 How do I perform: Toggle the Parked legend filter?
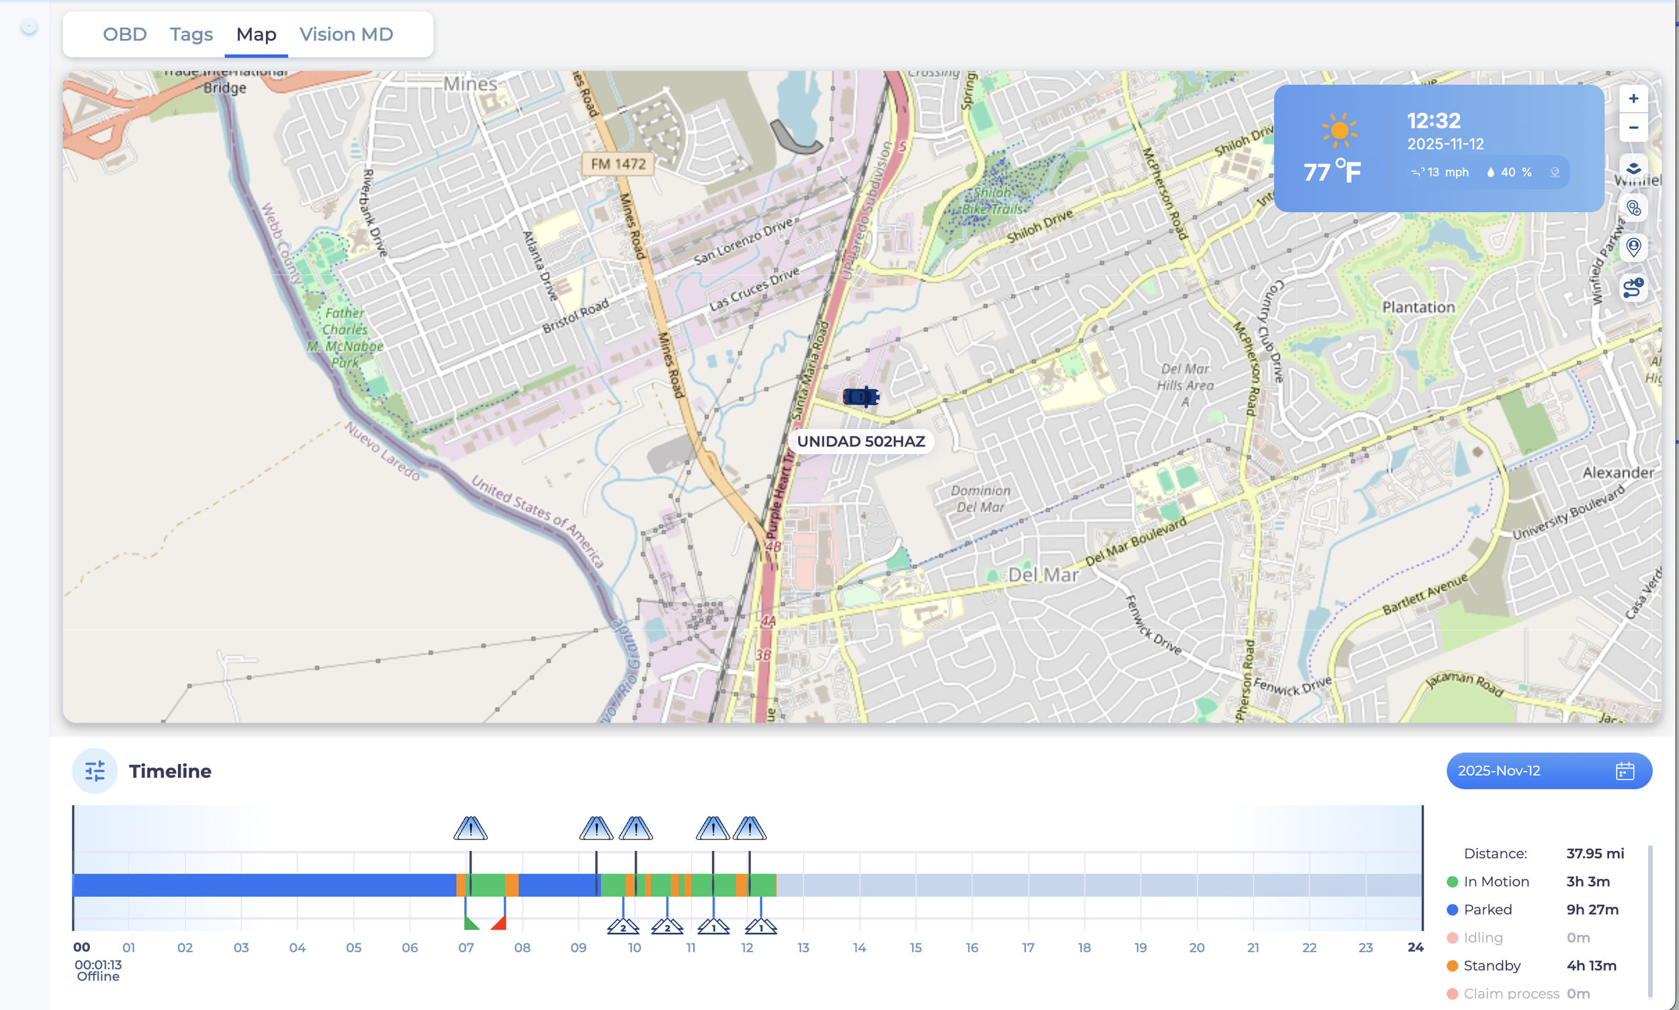coord(1487,909)
